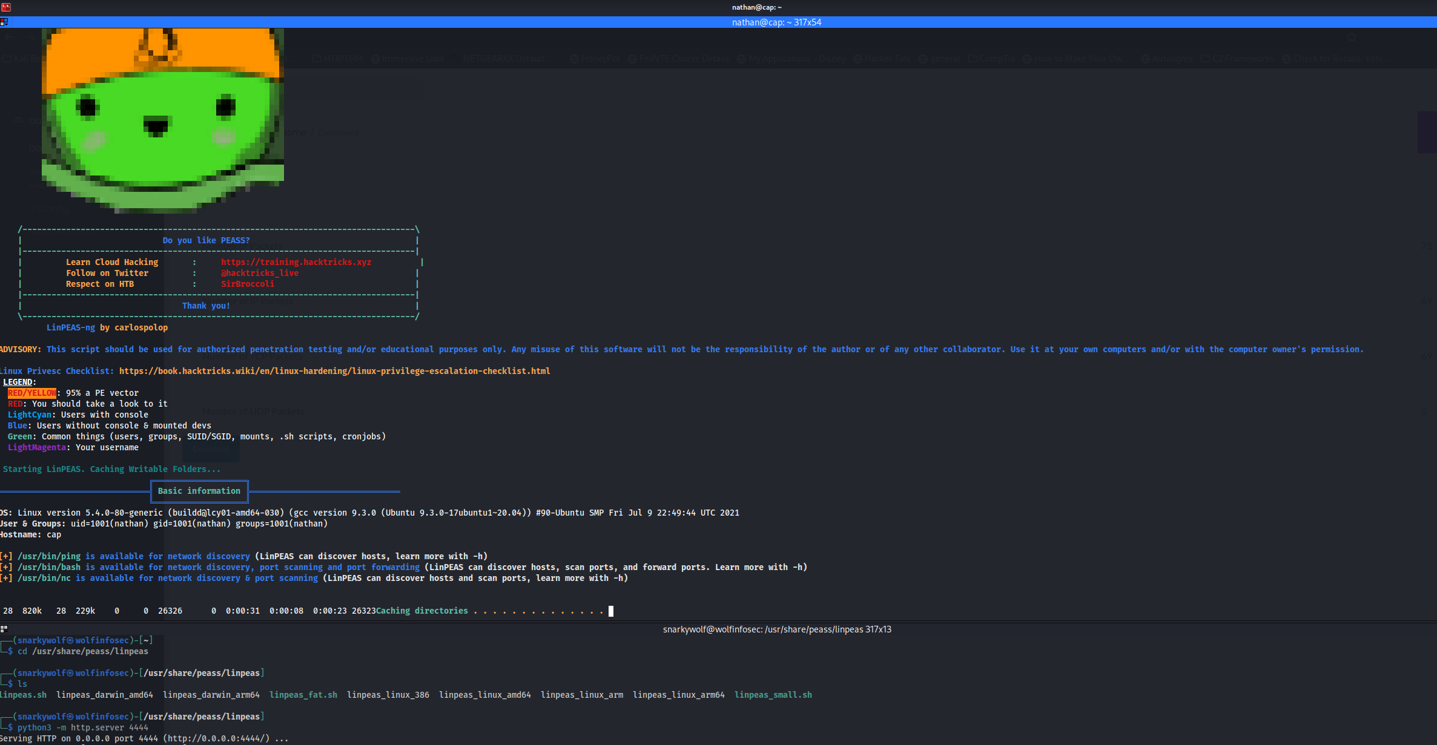Click the 'Green: Common things' legend entry
Image resolution: width=1437 pixels, height=745 pixels.
[x=197, y=436]
